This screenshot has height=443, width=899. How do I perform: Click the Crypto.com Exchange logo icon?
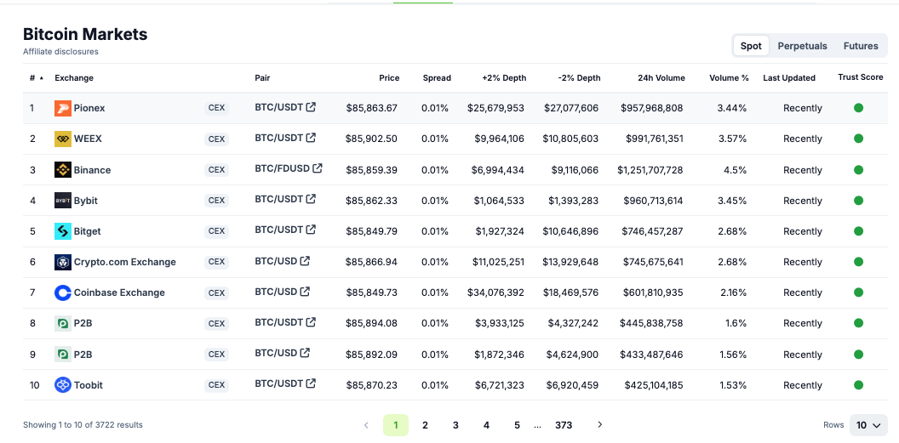click(x=62, y=262)
